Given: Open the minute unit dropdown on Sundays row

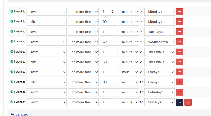Looking at the screenshot, I should (128, 102).
